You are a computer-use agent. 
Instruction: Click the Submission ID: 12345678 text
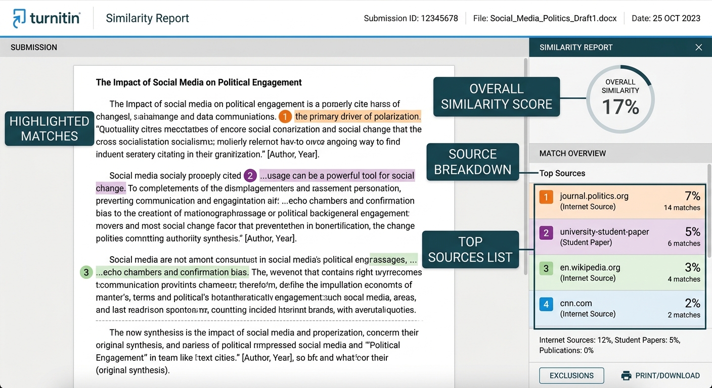pyautogui.click(x=411, y=19)
